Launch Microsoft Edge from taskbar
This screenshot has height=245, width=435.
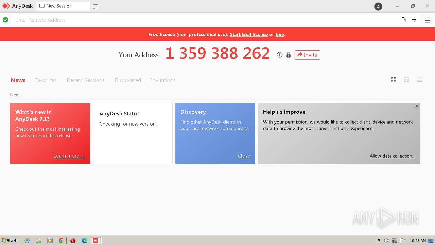coord(84,241)
